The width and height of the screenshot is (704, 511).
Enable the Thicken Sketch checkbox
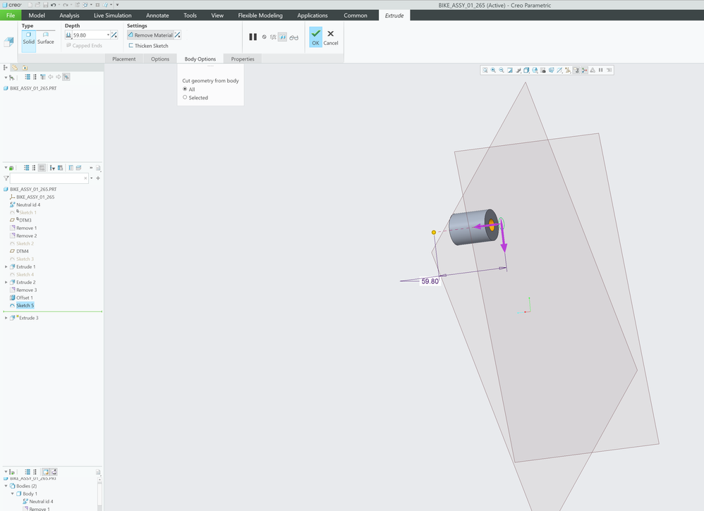(x=131, y=46)
